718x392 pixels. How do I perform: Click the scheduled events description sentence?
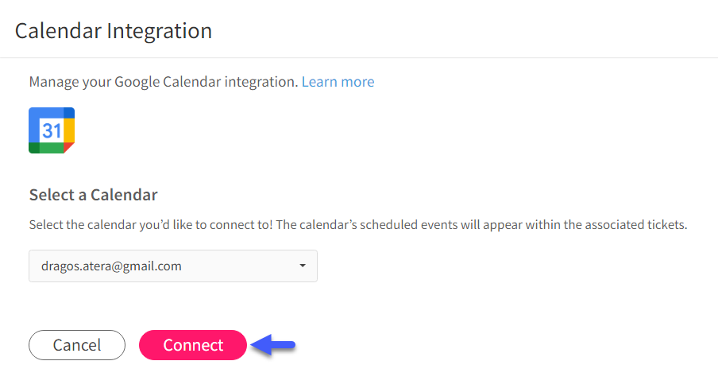tap(358, 225)
